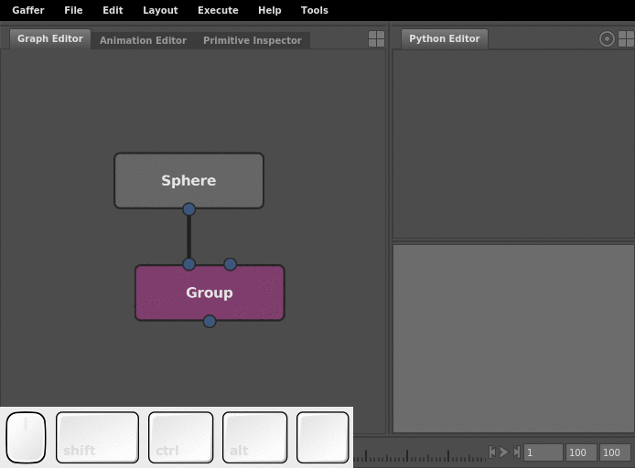
Task: Open the Execute menu
Action: pos(218,10)
